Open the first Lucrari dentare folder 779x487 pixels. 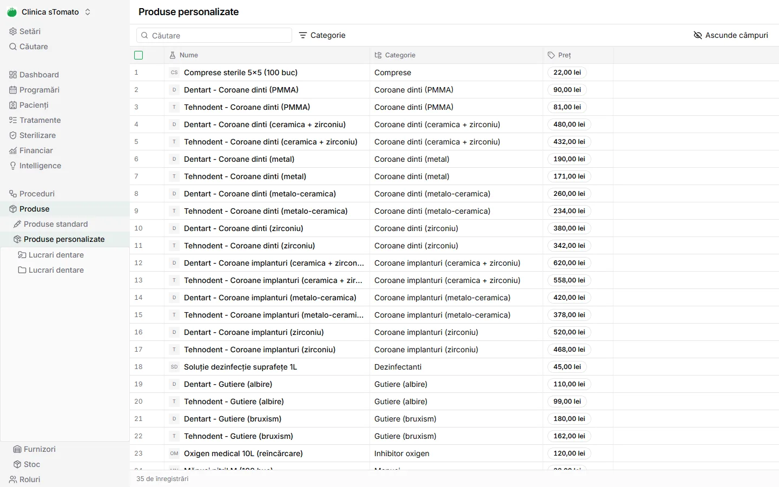coord(56,255)
